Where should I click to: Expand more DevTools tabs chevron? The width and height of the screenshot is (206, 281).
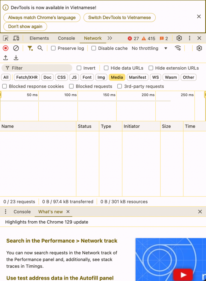coord(110,38)
